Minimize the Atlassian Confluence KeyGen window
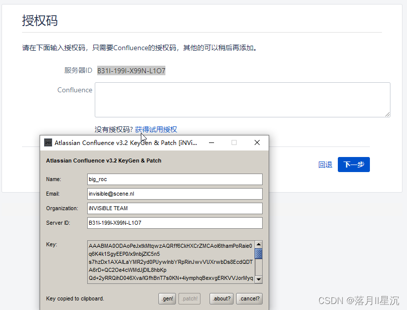The height and width of the screenshot is (310, 407). 212,142
